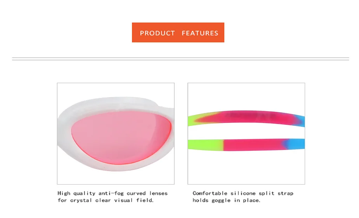Pick the green end of the upper strap

click(193, 119)
